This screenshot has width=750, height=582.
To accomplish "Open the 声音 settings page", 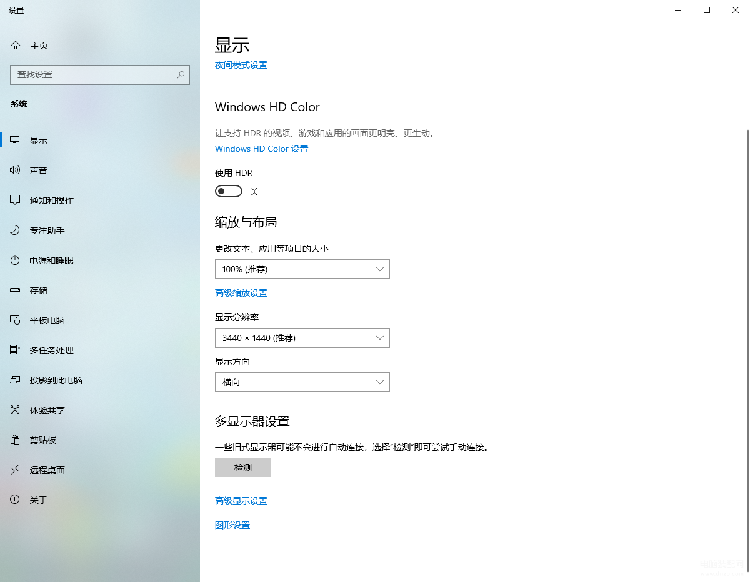I will [100, 170].
